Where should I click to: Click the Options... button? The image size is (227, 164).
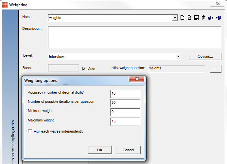point(205,56)
